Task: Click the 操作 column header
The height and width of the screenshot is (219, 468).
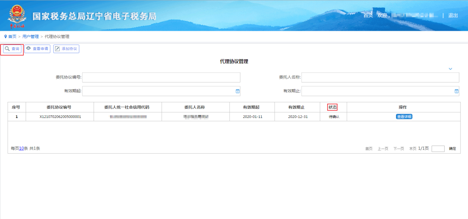Action: click(403, 107)
